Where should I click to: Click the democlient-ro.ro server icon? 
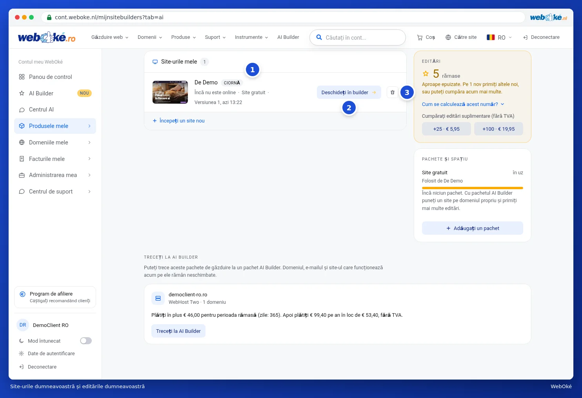pos(158,298)
